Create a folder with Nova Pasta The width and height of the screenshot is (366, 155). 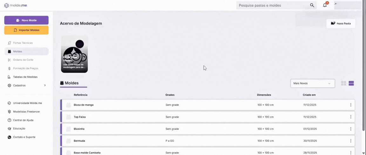(341, 23)
